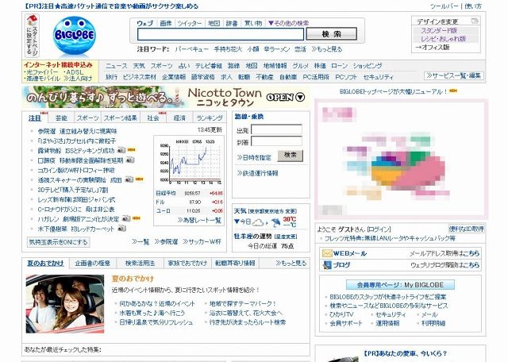Click the BIGLOBE logo mascot

point(75,36)
